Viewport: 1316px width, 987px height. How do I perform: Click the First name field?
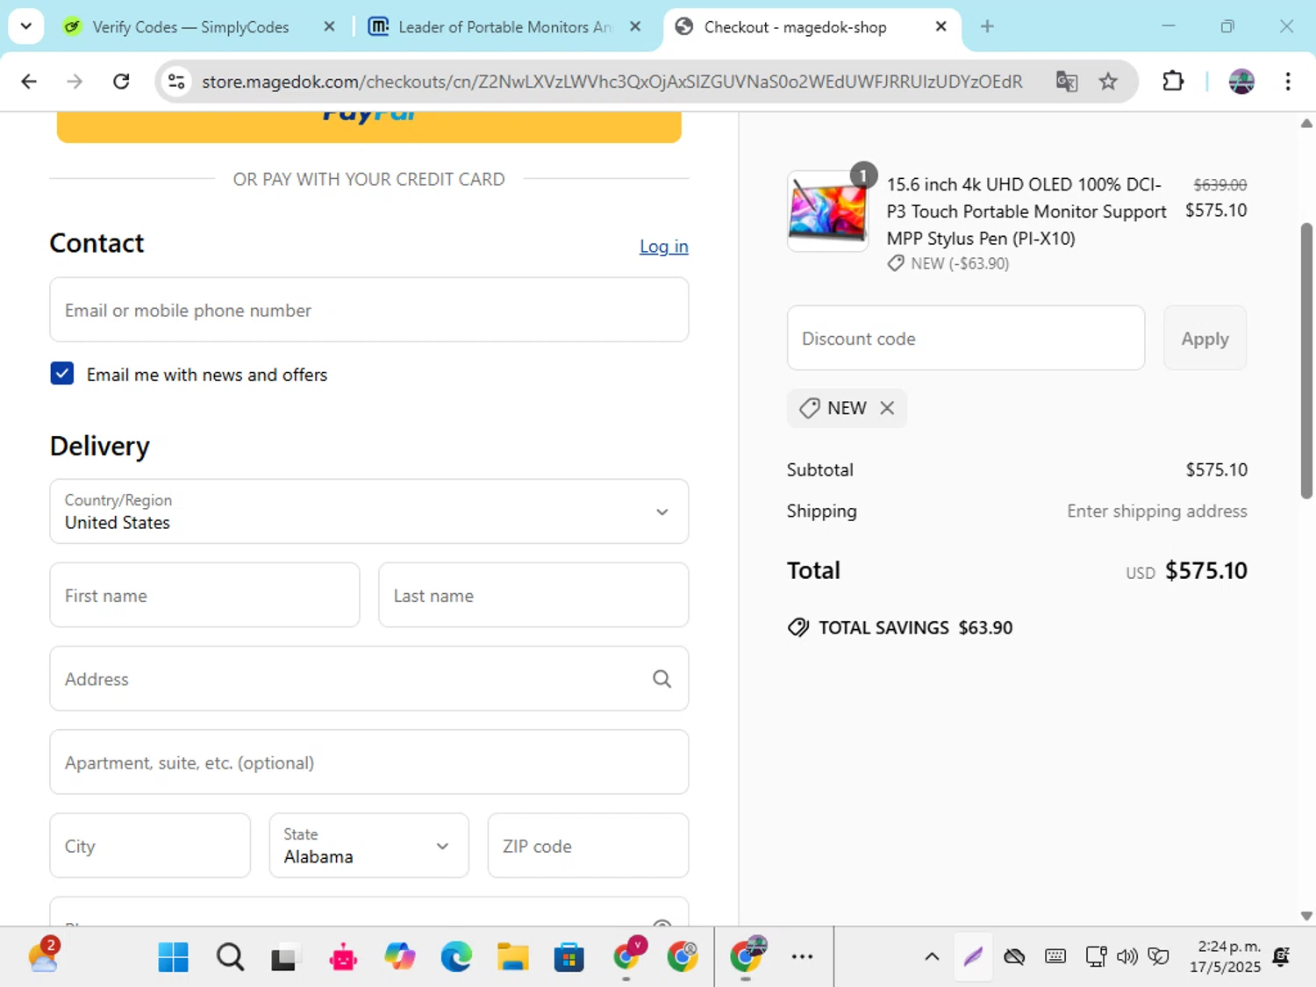tap(204, 595)
